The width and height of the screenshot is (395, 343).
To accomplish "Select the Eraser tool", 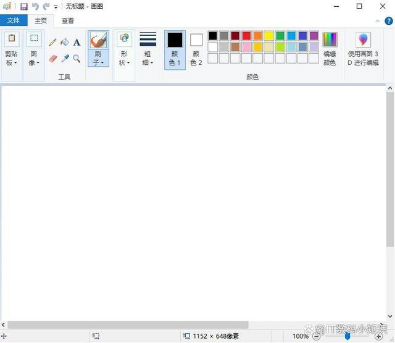I will coord(53,59).
